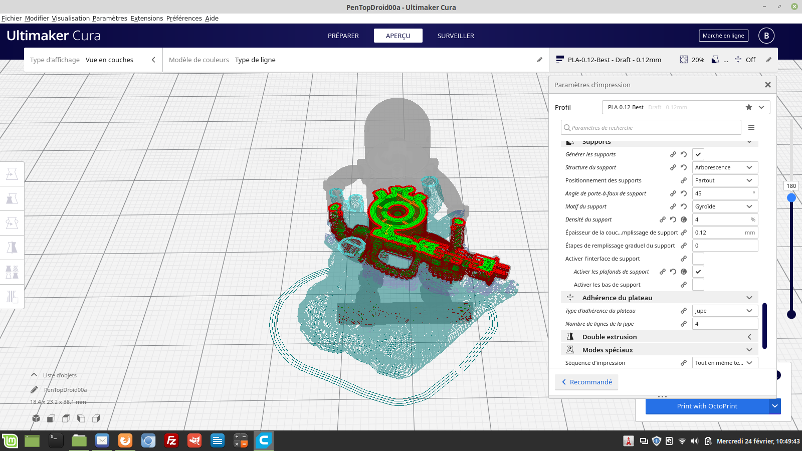Uncheck 'Générer les supports' checkbox
The image size is (802, 451).
pyautogui.click(x=698, y=154)
